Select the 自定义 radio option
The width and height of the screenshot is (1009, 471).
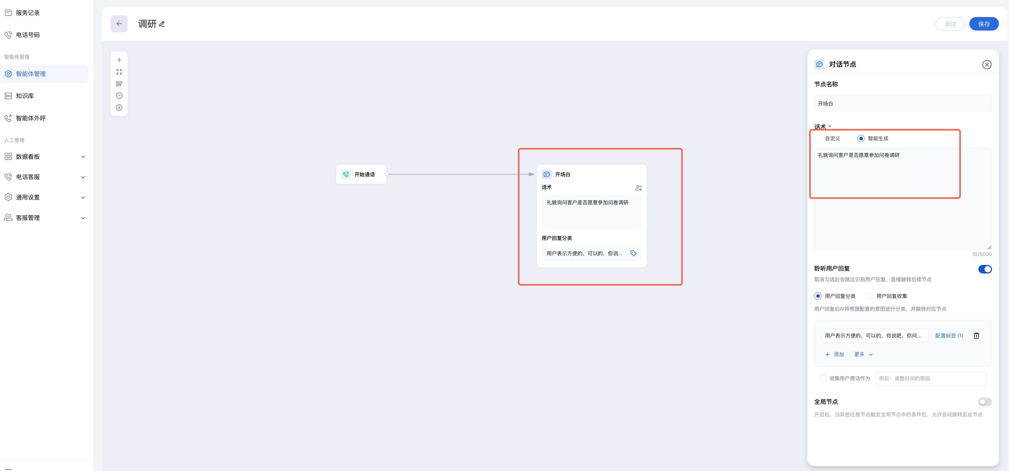pyautogui.click(x=818, y=139)
